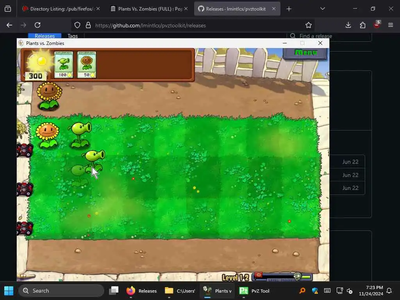Open Firefox View icon
Image resolution: width=400 pixels, height=300 pixels.
[x=8, y=9]
